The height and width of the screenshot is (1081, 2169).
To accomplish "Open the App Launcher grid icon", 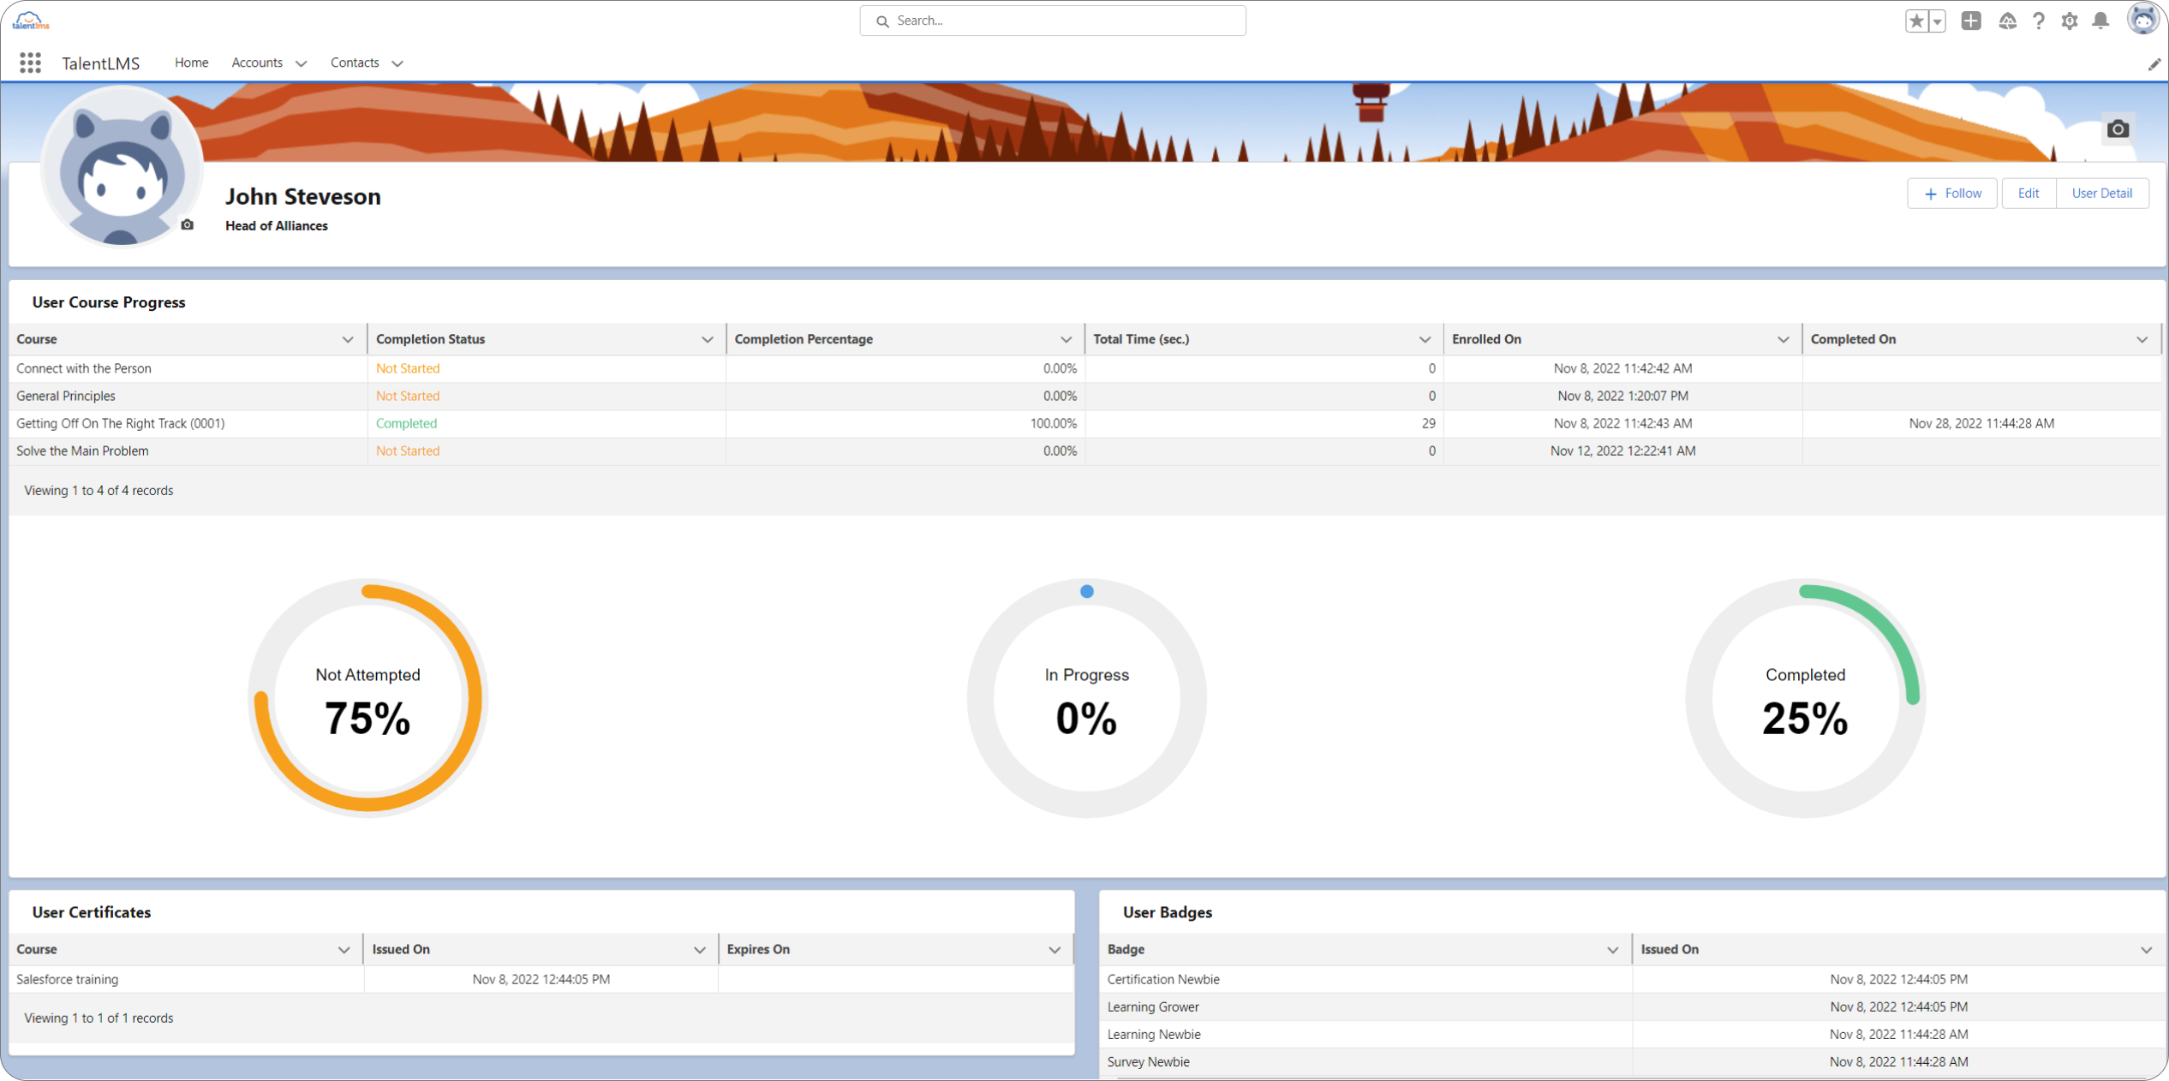I will pos(30,63).
